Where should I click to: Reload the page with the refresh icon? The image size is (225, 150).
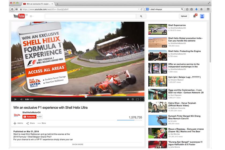click(x=142, y=9)
